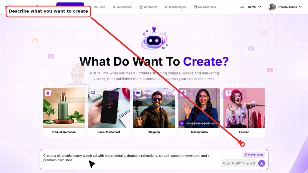Viewport: 308px width, 173px height.
Task: Open the OpenAI GPT Image 2 model selector
Action: point(239,163)
